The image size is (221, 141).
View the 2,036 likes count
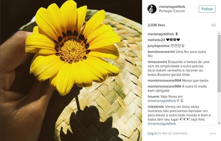(x=156, y=25)
